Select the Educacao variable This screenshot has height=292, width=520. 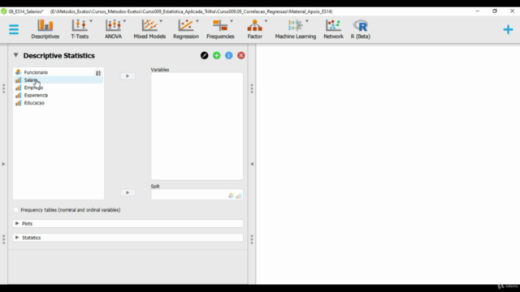[58, 103]
